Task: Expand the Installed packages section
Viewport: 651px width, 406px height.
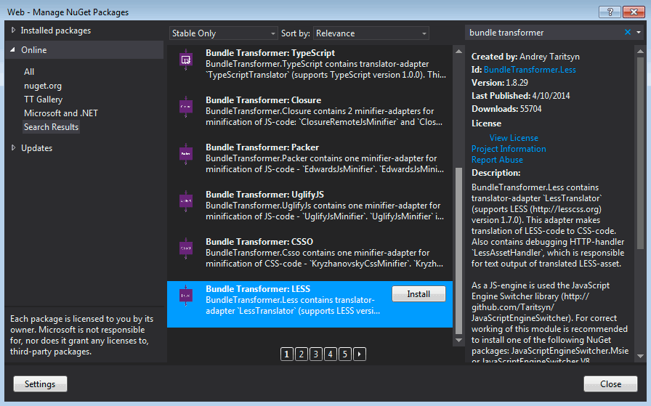Action: click(x=13, y=31)
